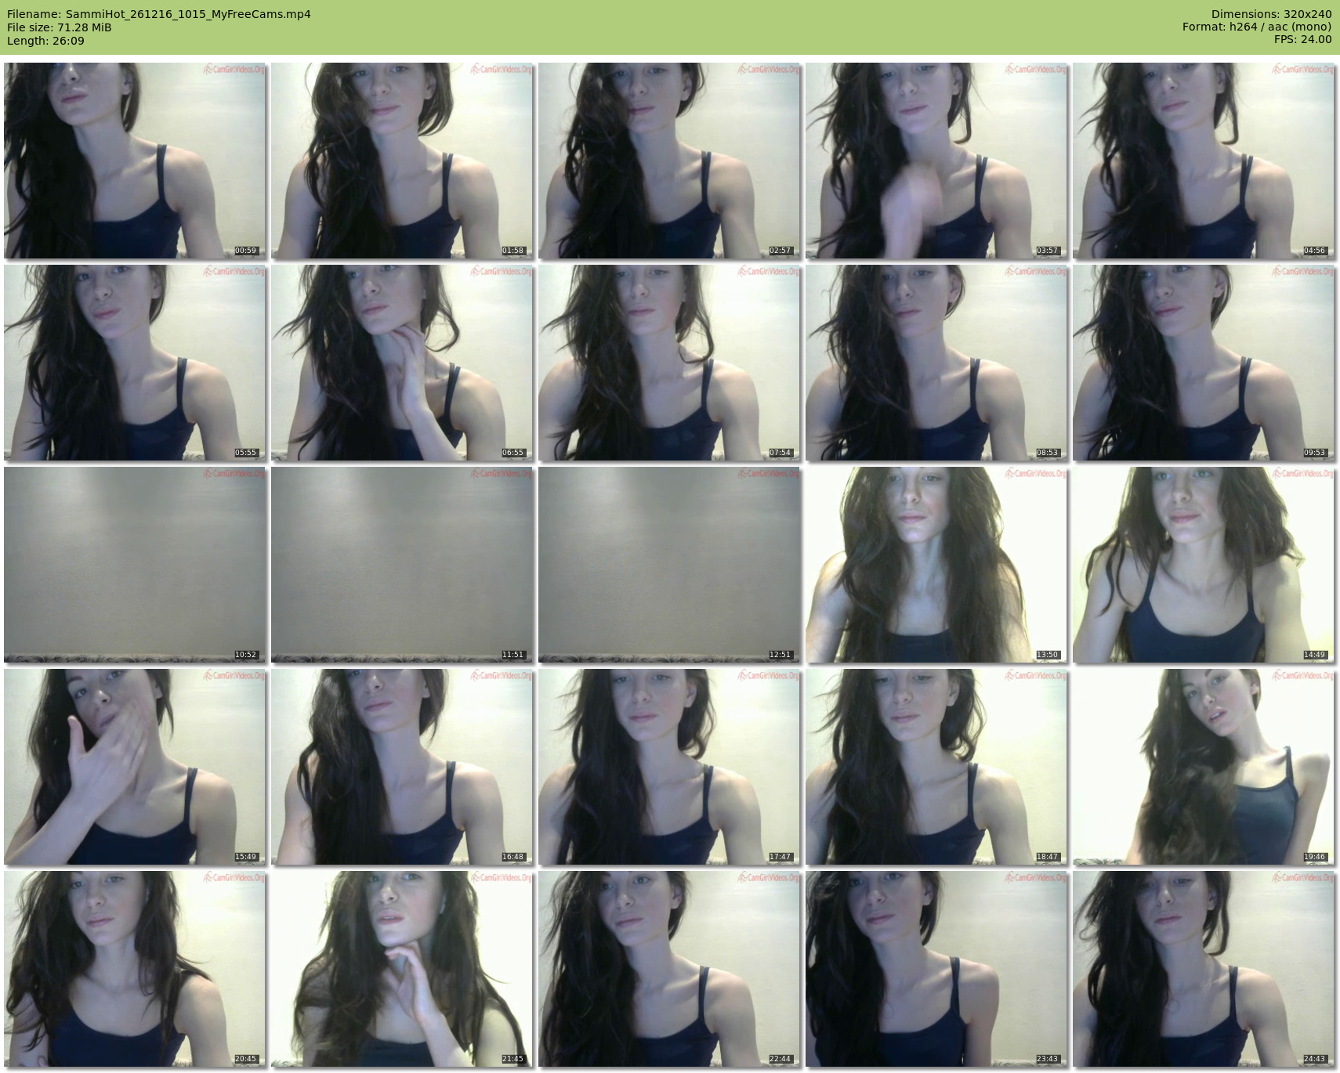Select the thumbnail timestamped 21:45
Screen dimensions: 1340x1073
coord(402,969)
